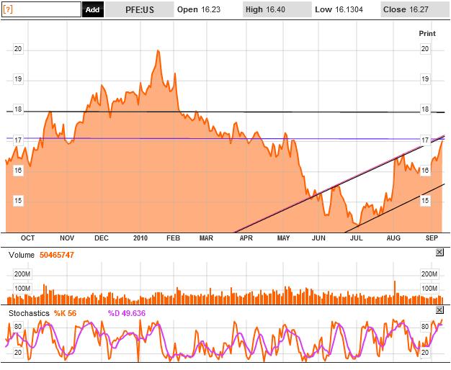Screen dimensions: 451x370
Task: Click the left-axis price label 20
Action: (18, 49)
